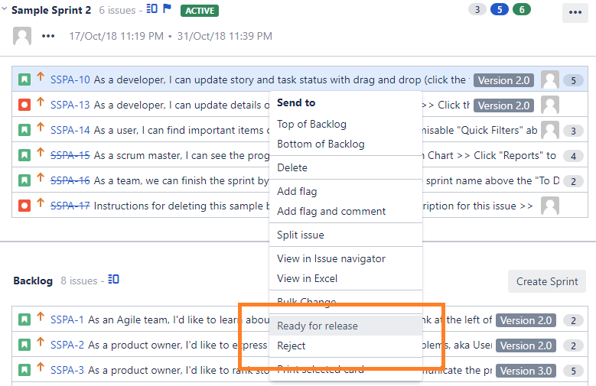
Task: Click the estimate badge 3 on SSPA-14
Action: tap(573, 131)
